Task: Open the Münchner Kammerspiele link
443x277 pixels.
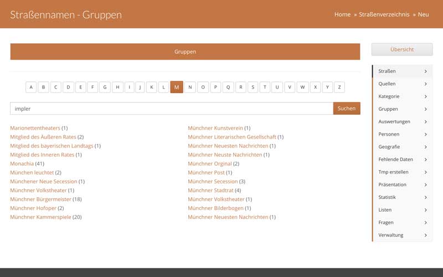Action: click(x=40, y=217)
